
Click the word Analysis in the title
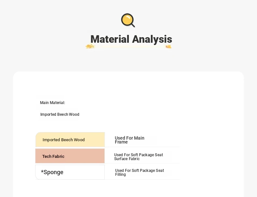tap(152, 39)
